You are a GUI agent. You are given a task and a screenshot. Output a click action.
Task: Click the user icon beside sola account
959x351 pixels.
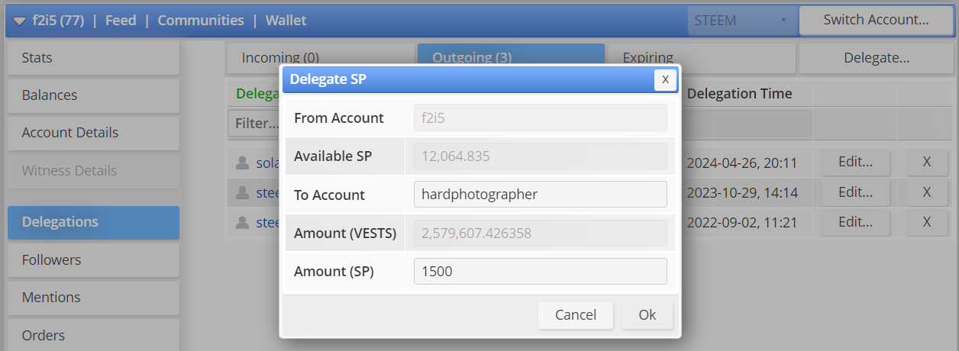click(243, 163)
